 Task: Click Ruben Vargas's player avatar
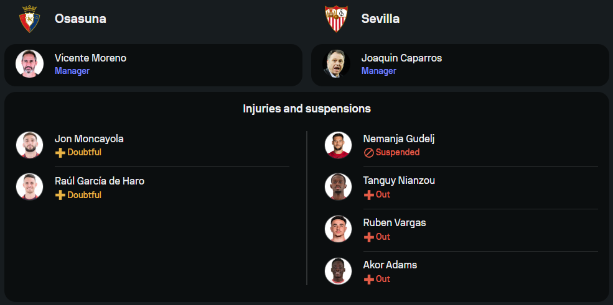[x=338, y=229]
